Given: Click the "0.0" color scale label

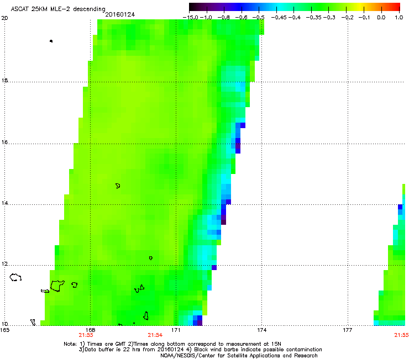Looking at the screenshot, I should [381, 18].
